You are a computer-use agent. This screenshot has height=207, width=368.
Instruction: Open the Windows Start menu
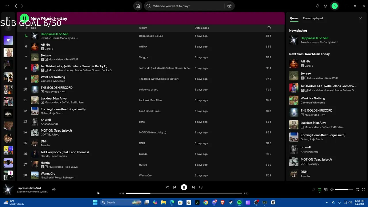tap(95, 202)
